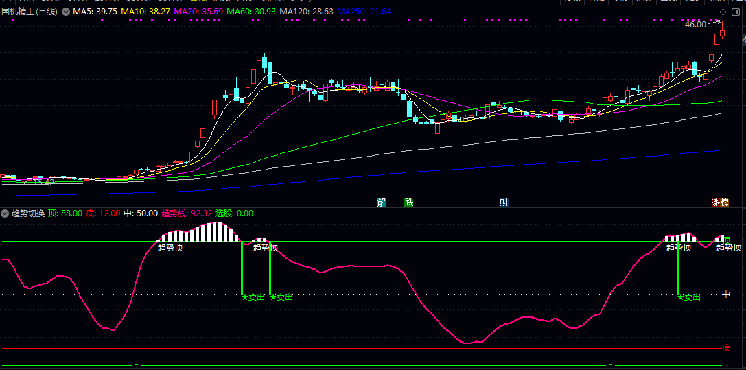This screenshot has width=746, height=370.
Task: Click the diamond icon at chart top-right
Action: [723, 12]
